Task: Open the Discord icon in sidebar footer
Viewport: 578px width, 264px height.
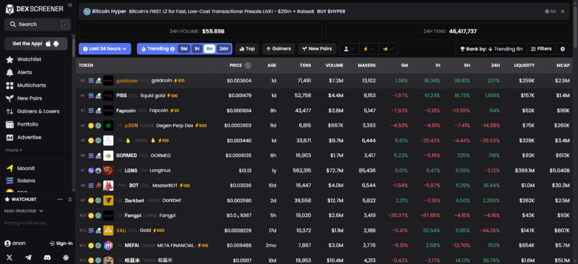Action: pyautogui.click(x=47, y=257)
